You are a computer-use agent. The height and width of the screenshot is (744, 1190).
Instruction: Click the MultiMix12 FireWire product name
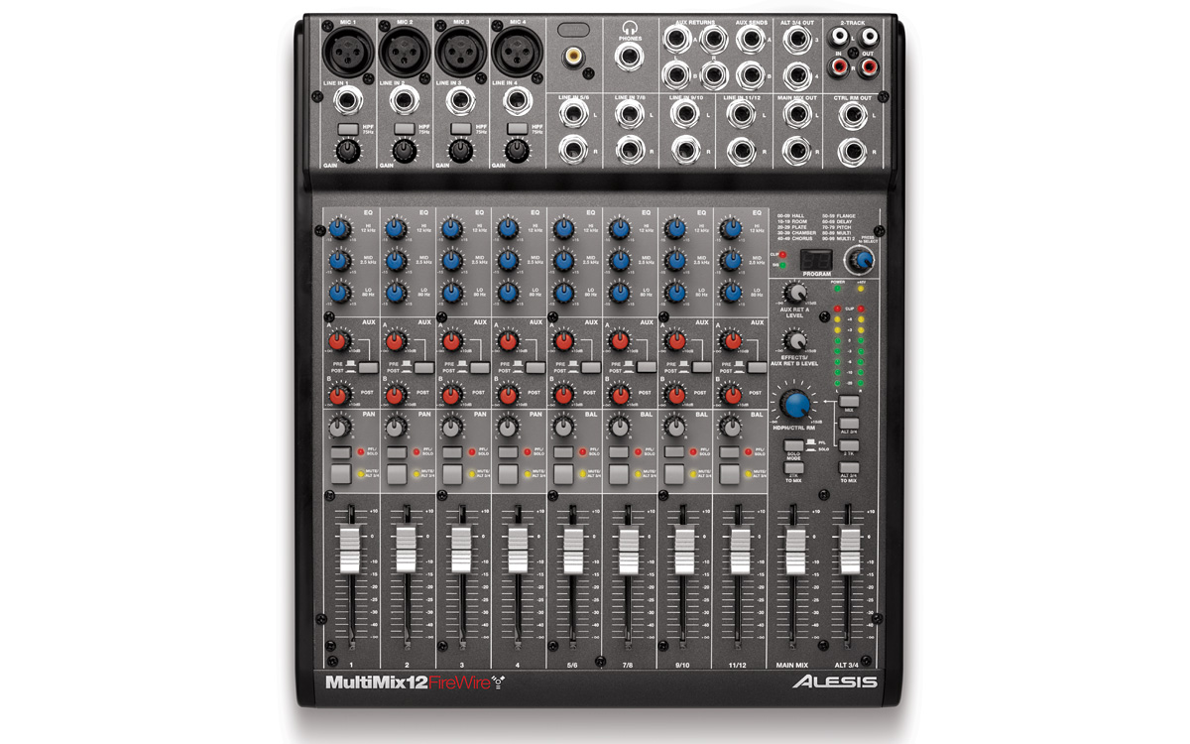tap(409, 682)
